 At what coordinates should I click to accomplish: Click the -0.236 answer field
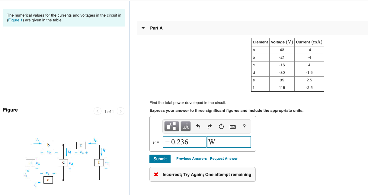(184, 142)
